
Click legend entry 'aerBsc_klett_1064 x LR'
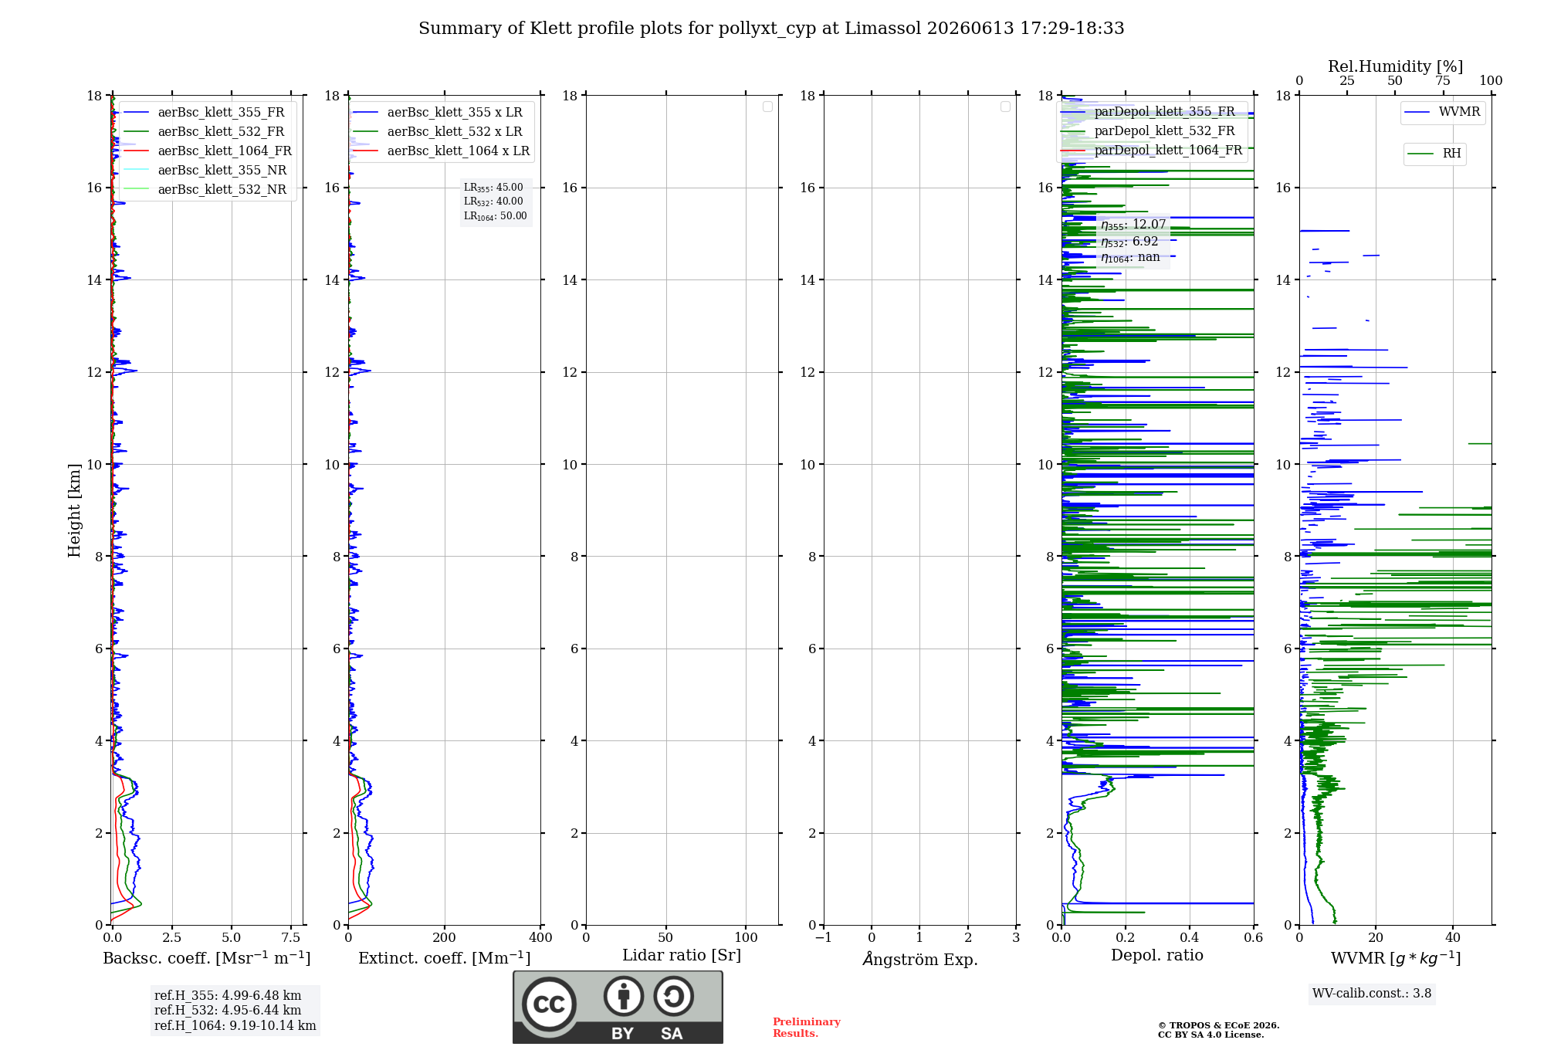coord(441,151)
